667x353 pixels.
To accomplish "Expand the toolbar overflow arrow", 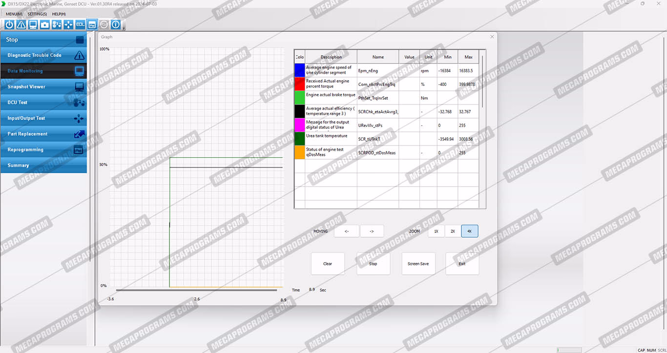I will click(124, 28).
